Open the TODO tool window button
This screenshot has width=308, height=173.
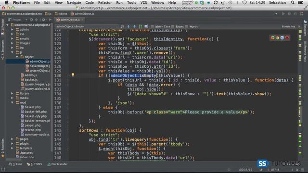[35, 164]
